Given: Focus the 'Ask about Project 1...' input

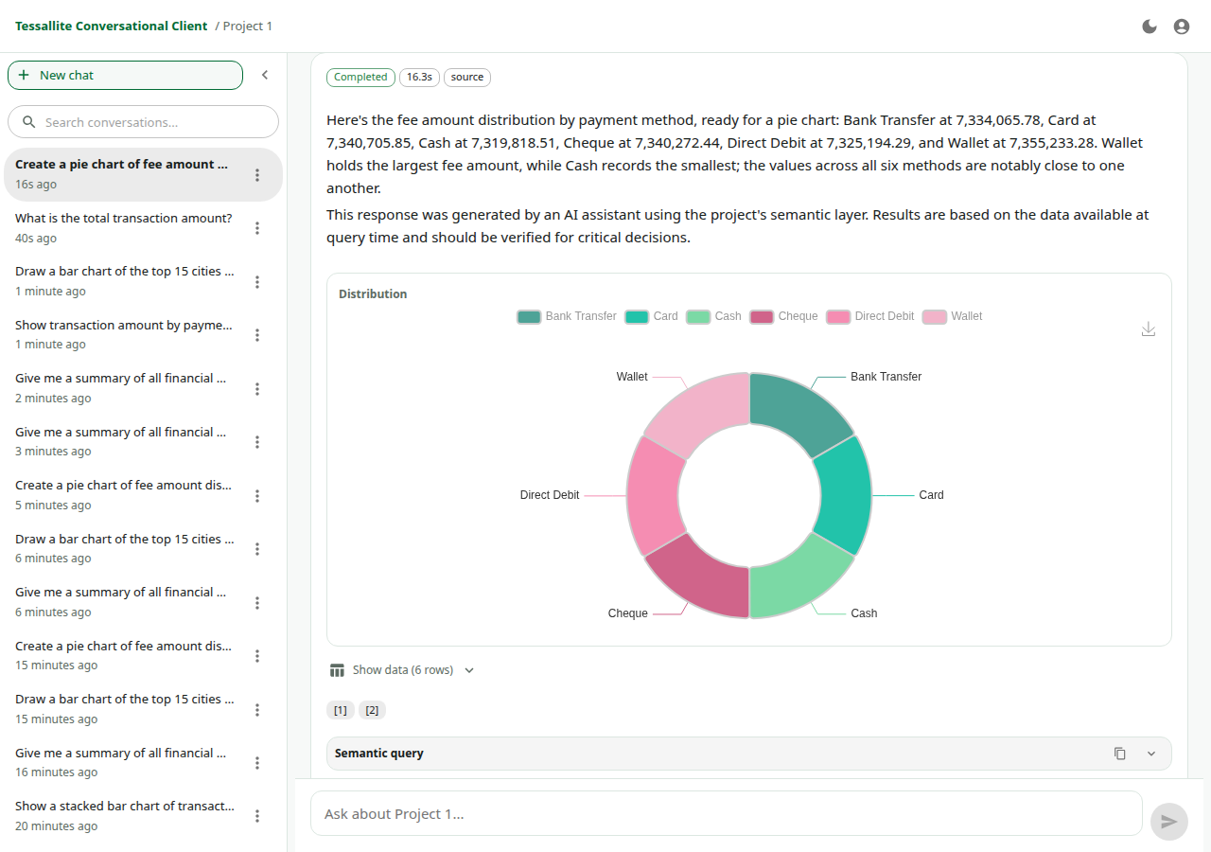Looking at the screenshot, I should click(x=727, y=813).
